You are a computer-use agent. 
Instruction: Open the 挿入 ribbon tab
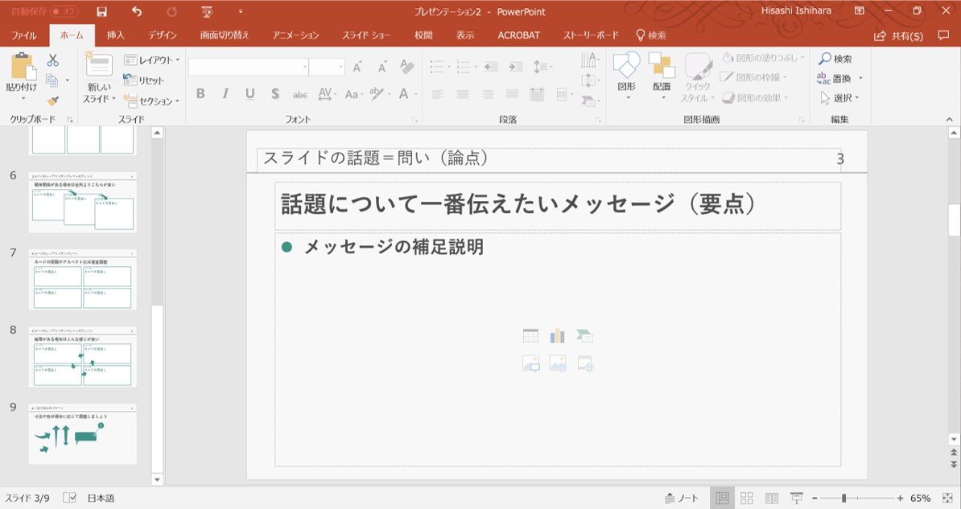(x=116, y=35)
